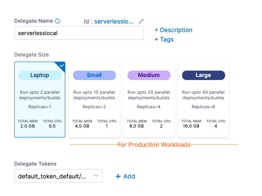Click the pencil icon to edit Id

click(141, 21)
